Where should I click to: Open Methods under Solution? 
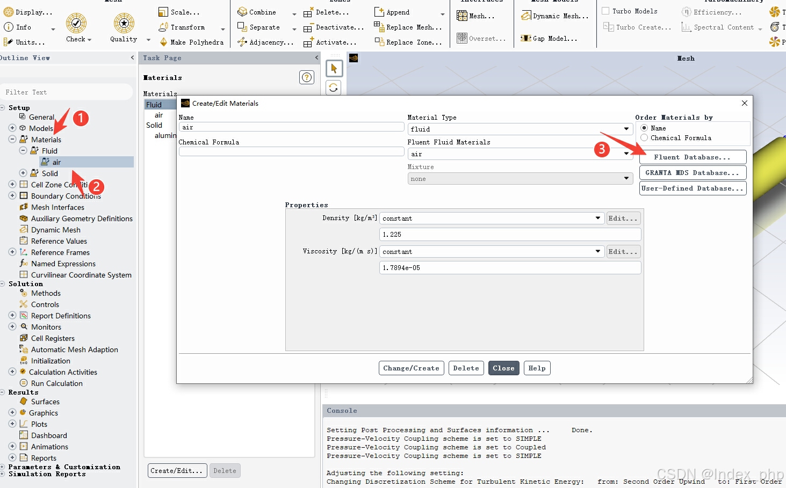tap(46, 293)
